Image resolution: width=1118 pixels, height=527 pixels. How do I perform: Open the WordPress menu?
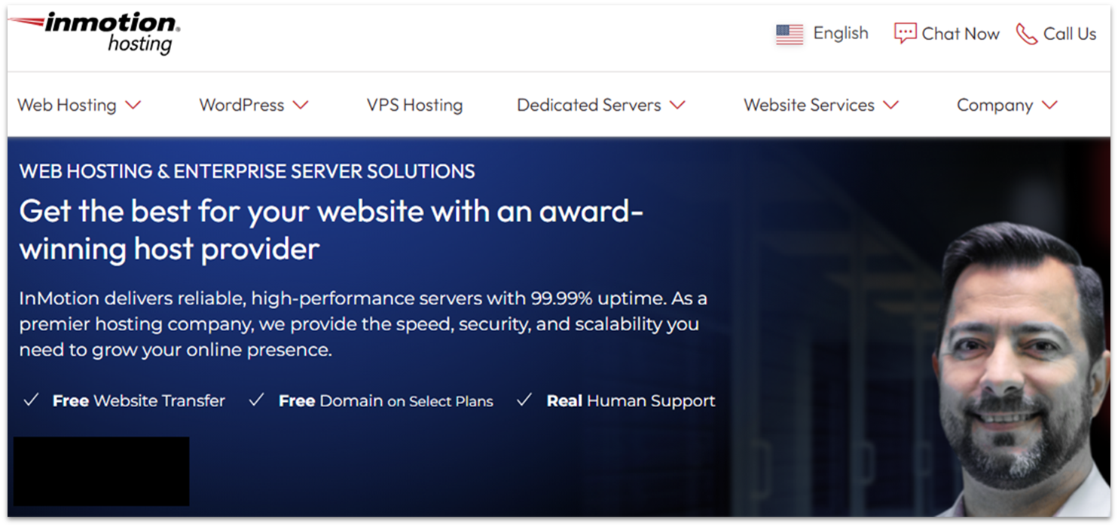click(x=242, y=105)
